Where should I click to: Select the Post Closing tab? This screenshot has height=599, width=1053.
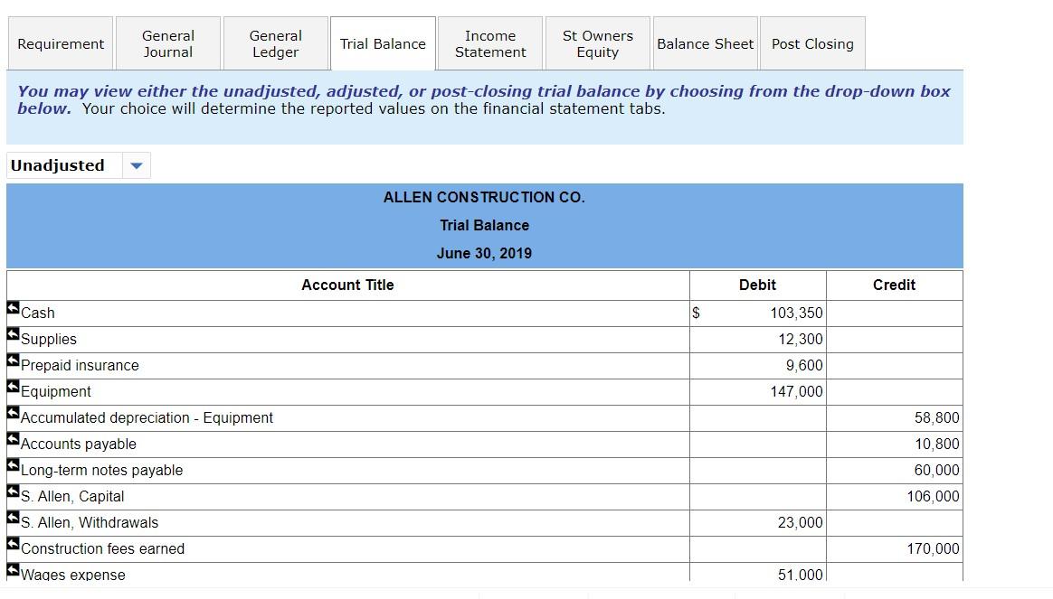[x=811, y=42]
